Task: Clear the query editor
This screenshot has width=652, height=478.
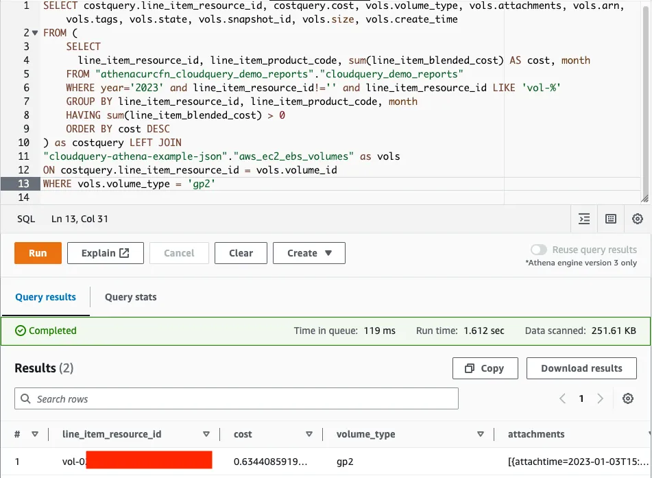Action: (241, 253)
